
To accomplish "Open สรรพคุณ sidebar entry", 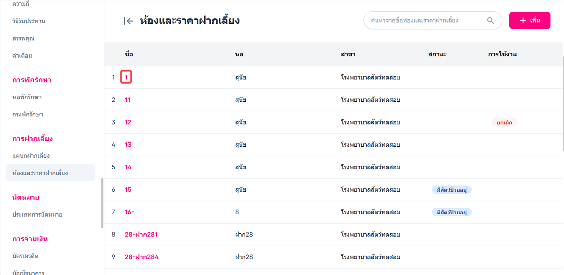I will pos(23,39).
